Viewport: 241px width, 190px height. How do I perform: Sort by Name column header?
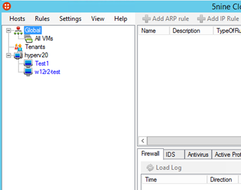tap(154, 31)
